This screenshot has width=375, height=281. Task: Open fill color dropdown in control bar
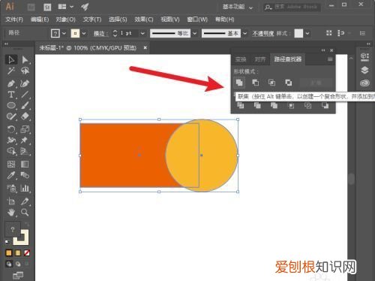(x=64, y=33)
